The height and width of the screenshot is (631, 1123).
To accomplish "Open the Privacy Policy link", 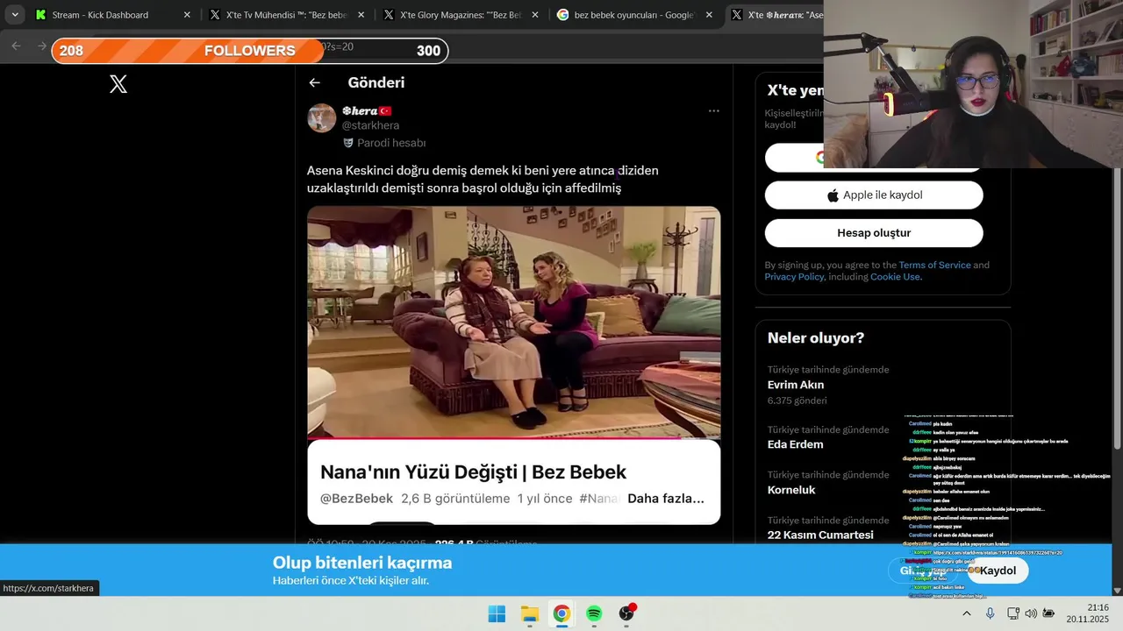I will coord(794,277).
